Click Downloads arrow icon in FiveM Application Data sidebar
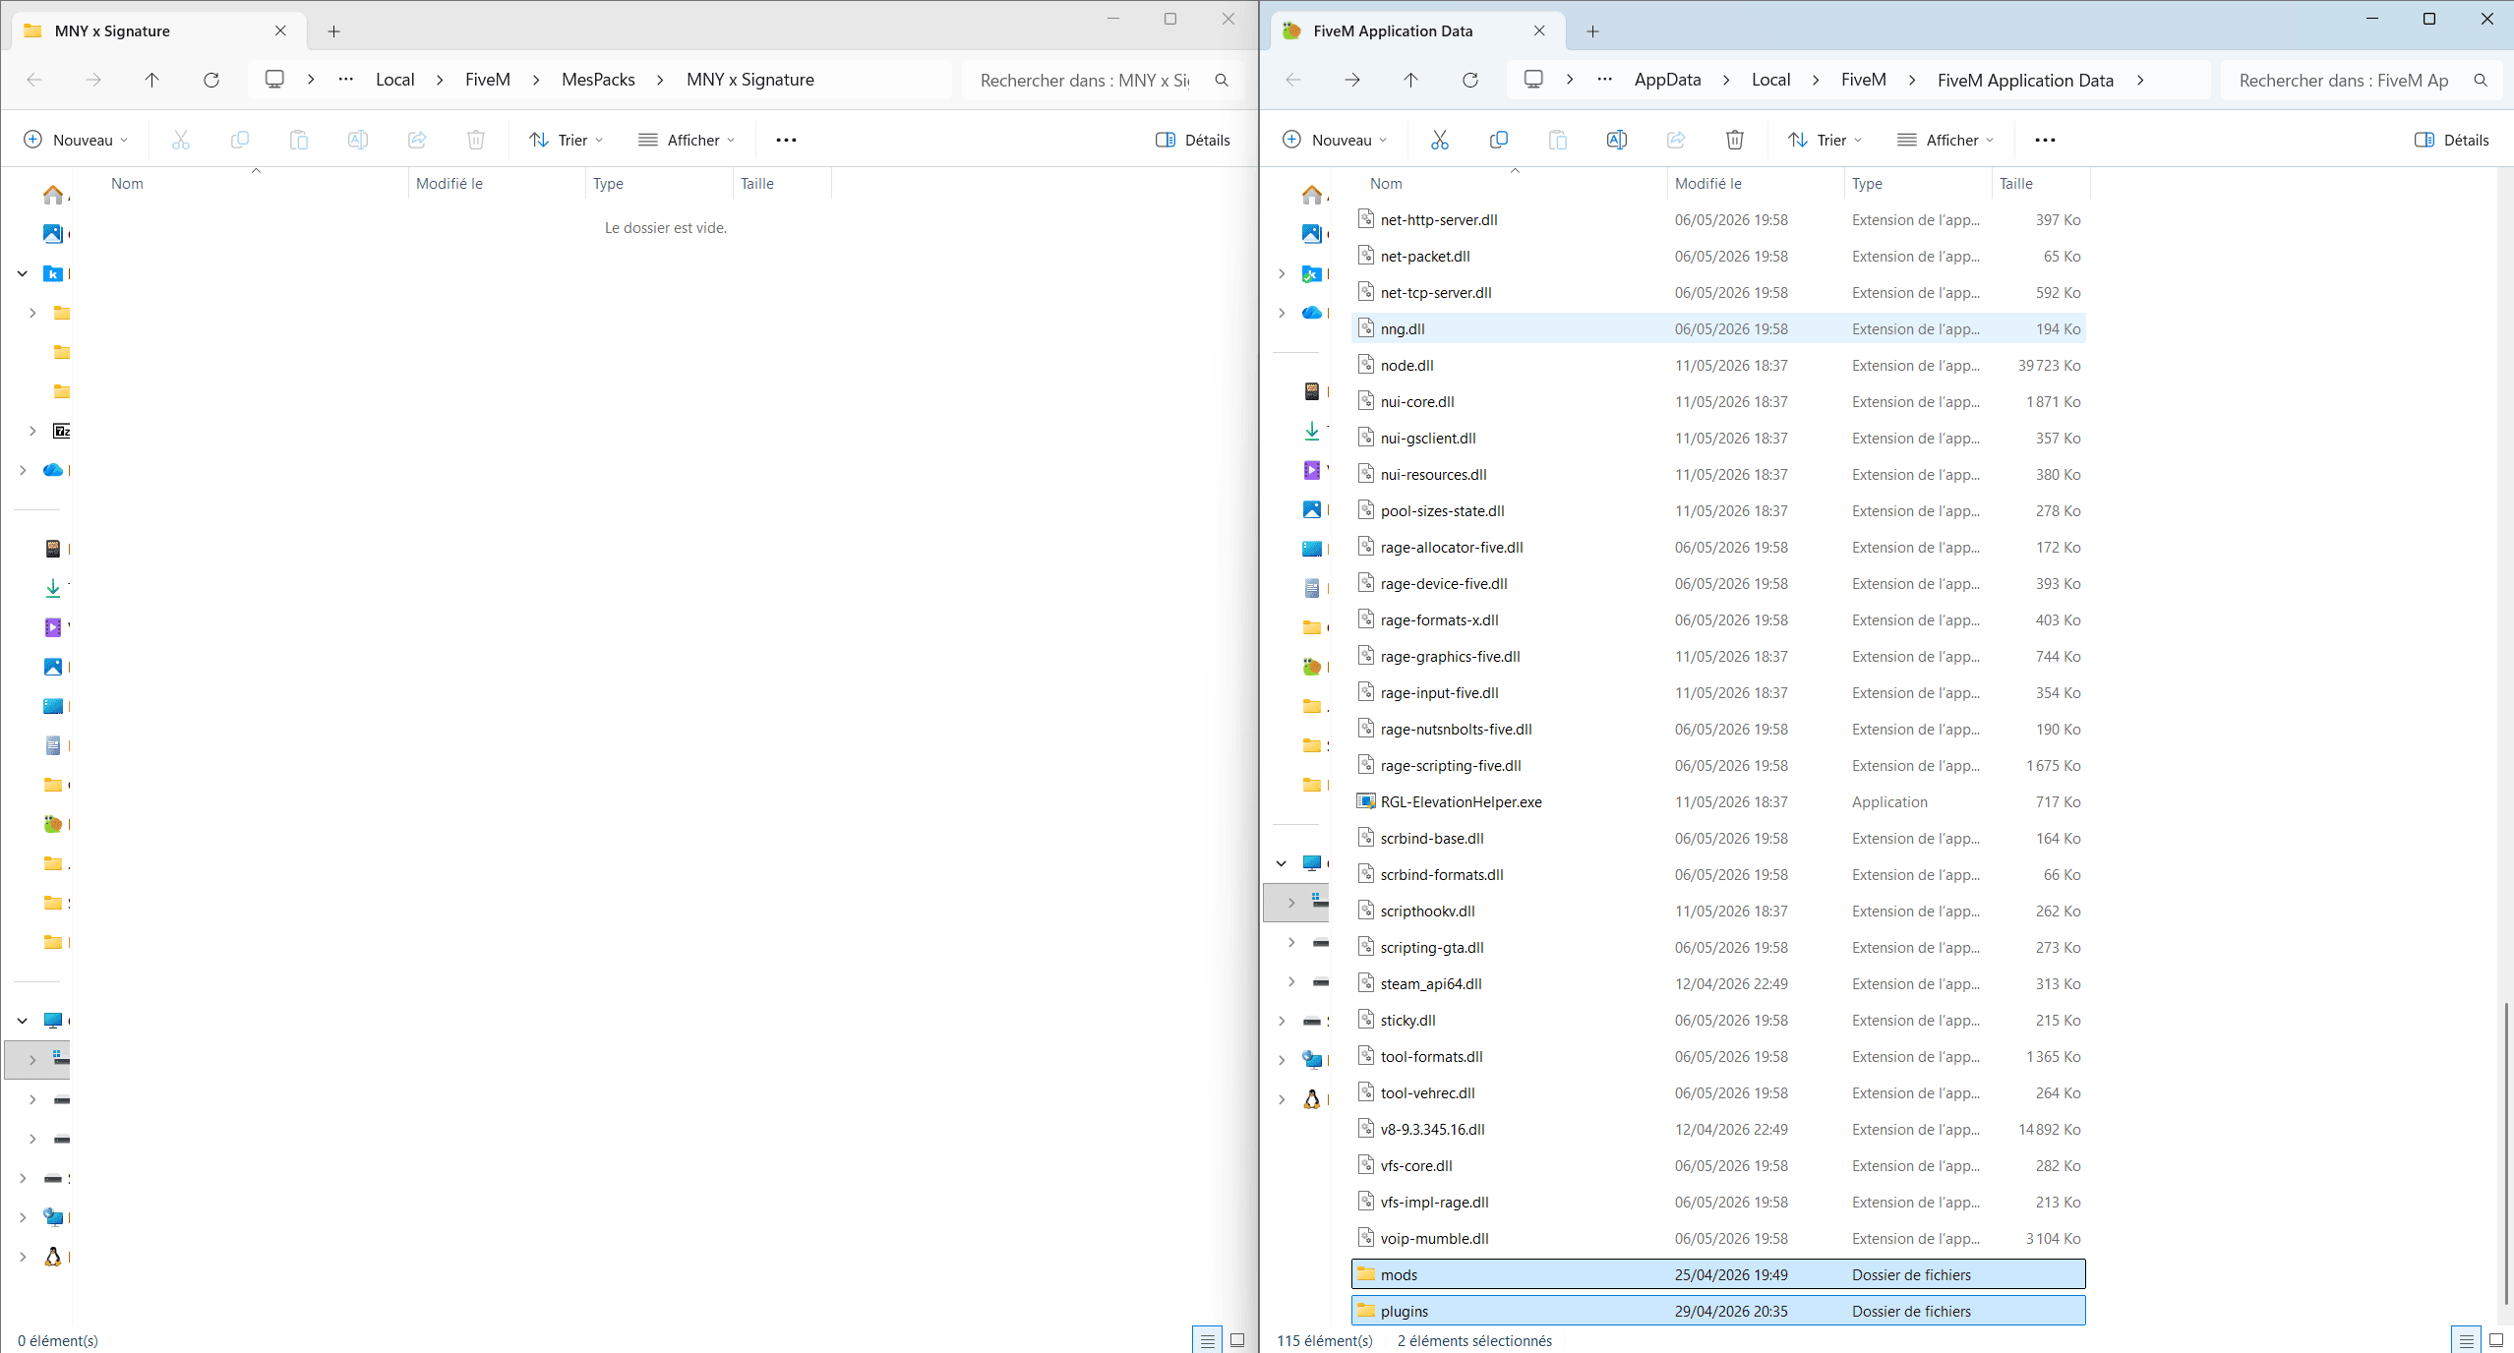2514x1353 pixels. click(x=1312, y=431)
